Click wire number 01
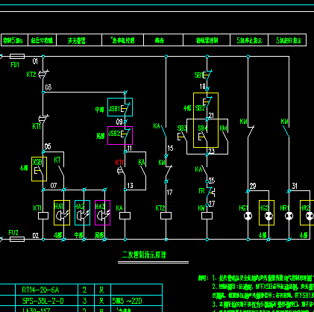The image size is (314, 312). [35, 61]
